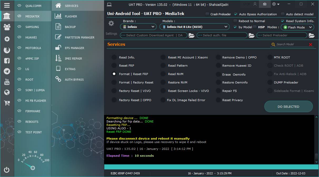Select the DUMP Preloader radio option
The width and height of the screenshot is (319, 177).
point(269,82)
